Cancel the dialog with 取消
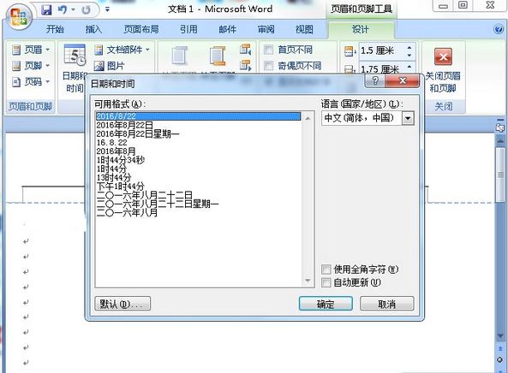Screen dimensions: 508x373 coord(387,304)
